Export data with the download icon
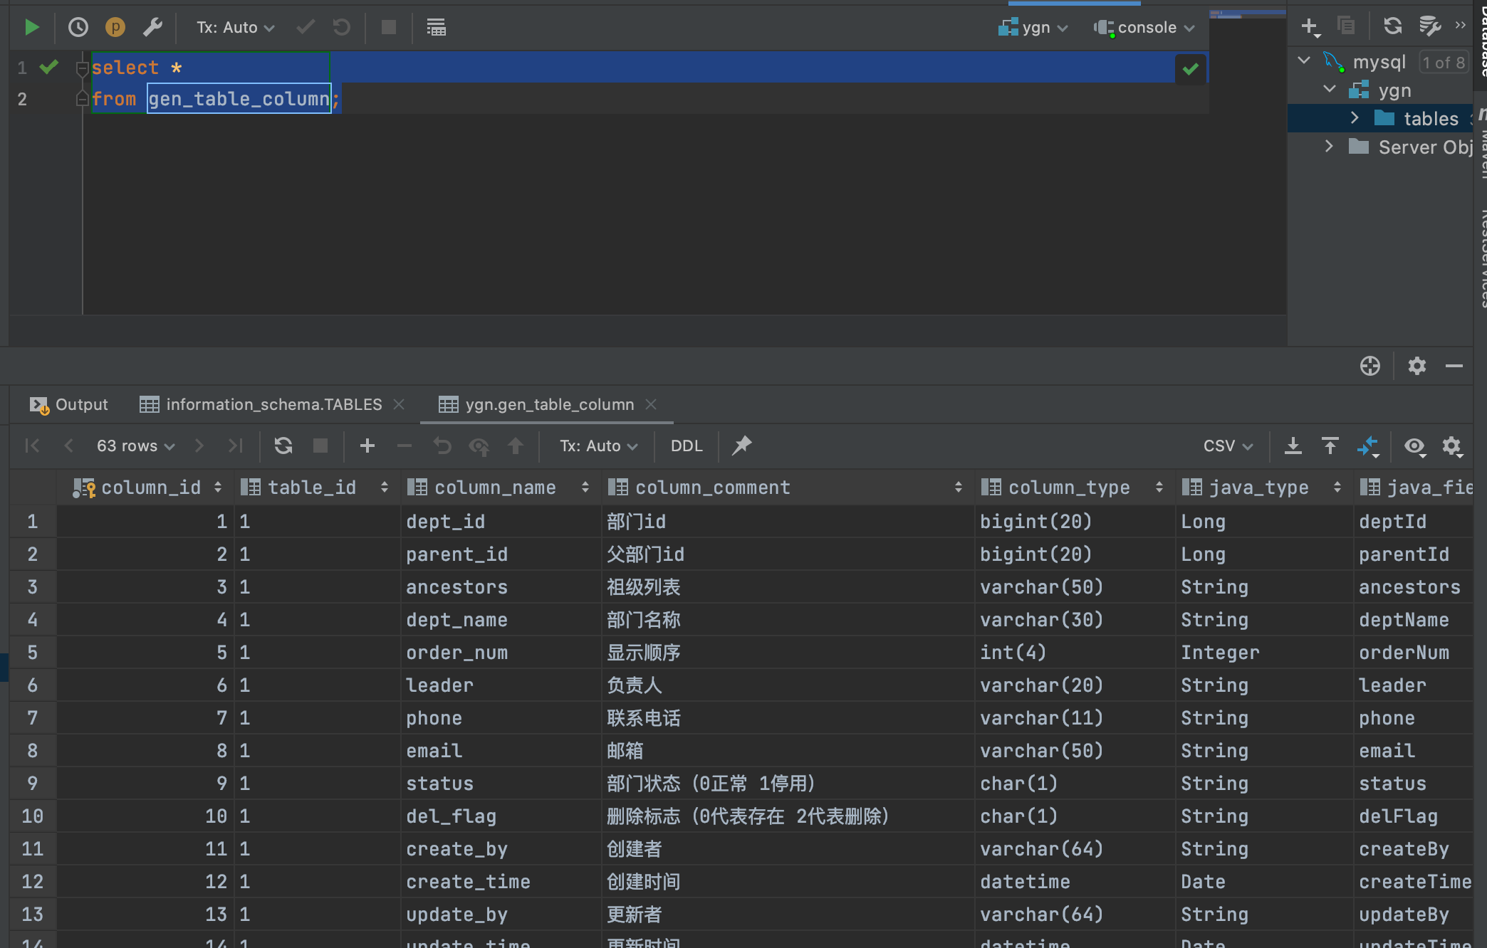Screen dimensions: 1487x948 1293,446
